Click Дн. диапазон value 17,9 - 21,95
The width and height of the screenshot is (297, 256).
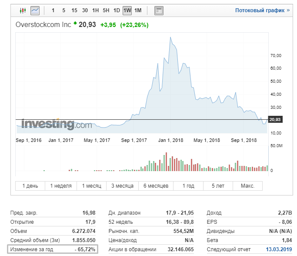point(180,213)
